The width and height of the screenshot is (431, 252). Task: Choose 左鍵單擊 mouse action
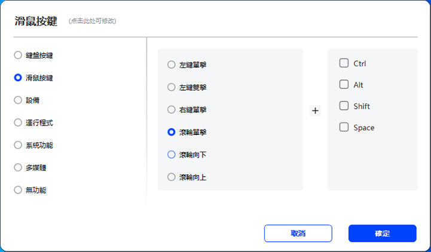(x=172, y=64)
